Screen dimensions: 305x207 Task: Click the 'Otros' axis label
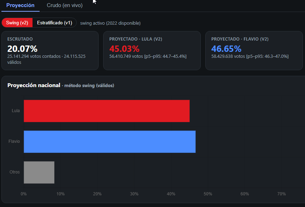pos(14,172)
